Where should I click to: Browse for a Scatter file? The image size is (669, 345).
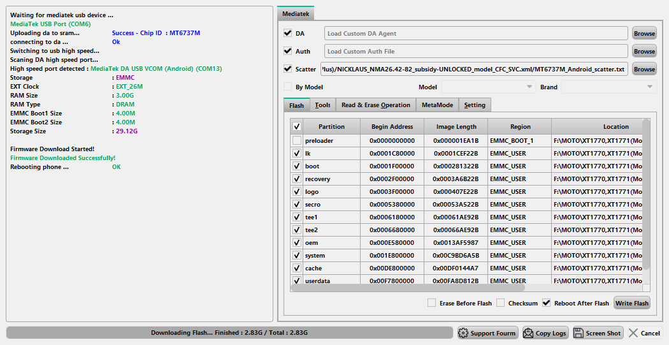[644, 69]
